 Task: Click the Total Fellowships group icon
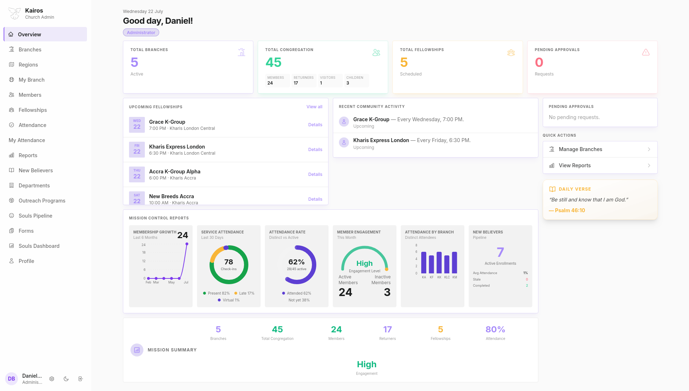511,53
